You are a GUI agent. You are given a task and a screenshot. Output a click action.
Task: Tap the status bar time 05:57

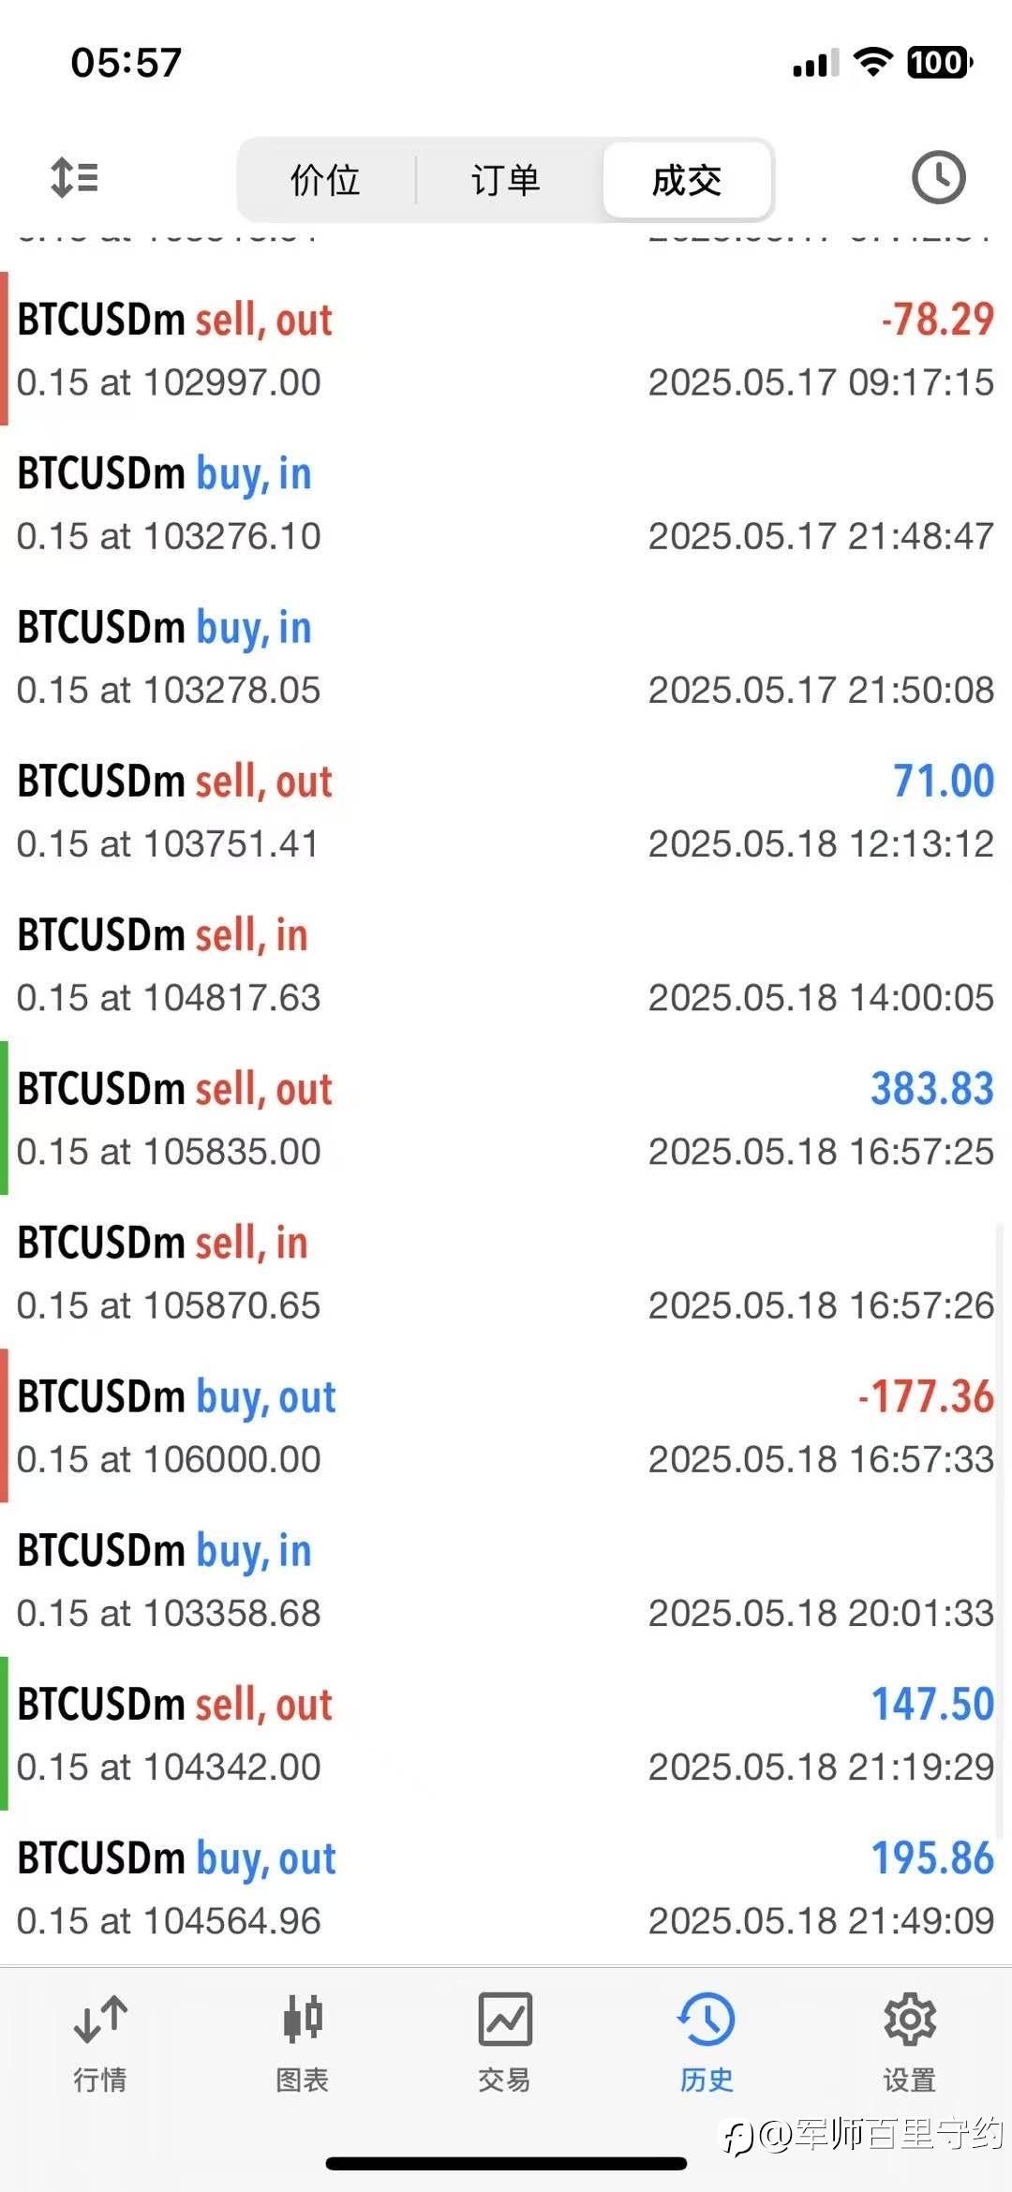click(x=126, y=63)
